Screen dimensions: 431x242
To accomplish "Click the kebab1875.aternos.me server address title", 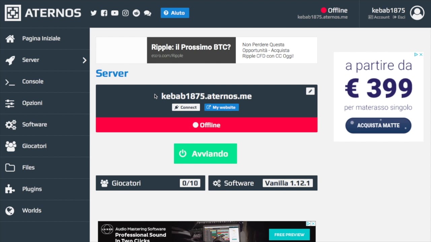I will [x=206, y=96].
